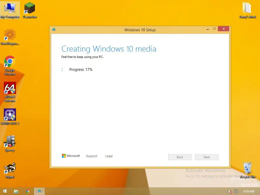Select the Google Chrome desktop shortcut
Viewport: 260px width, 195px height.
click(10, 65)
